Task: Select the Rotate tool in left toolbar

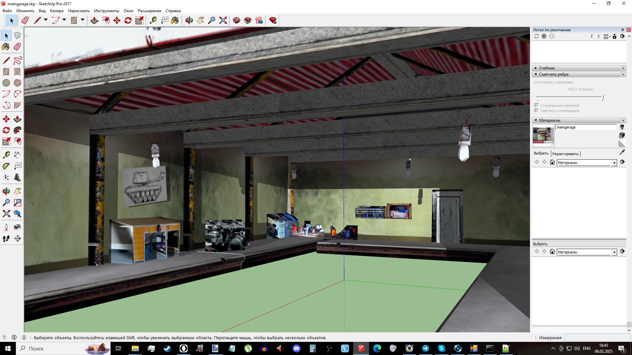Action: (6, 130)
